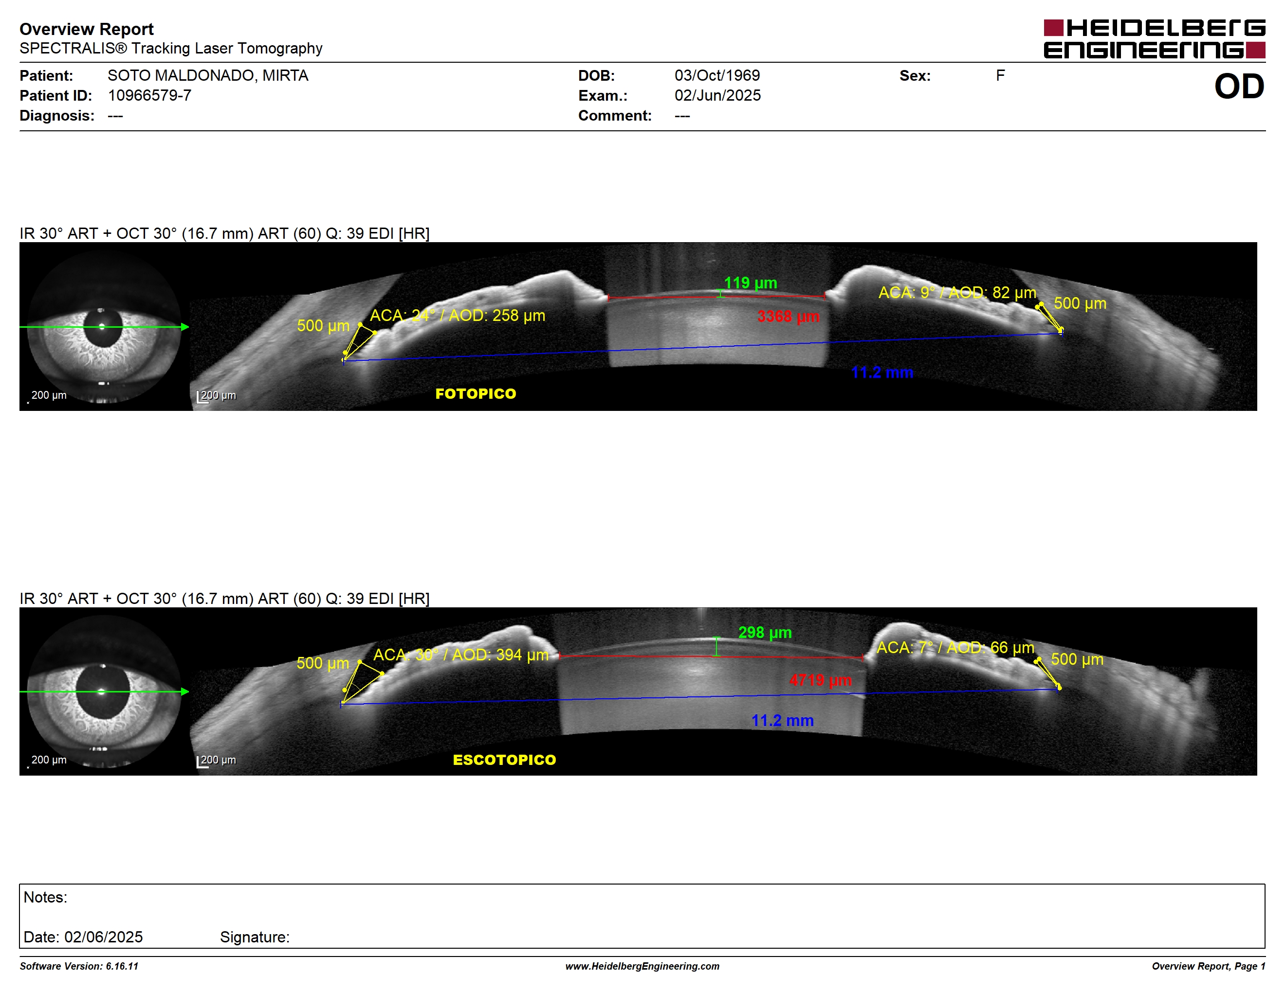1285x992 pixels.
Task: Click the DOB value 03/Oct/1969
Action: click(717, 75)
